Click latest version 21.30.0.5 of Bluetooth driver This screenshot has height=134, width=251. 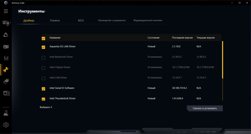pos(177,57)
